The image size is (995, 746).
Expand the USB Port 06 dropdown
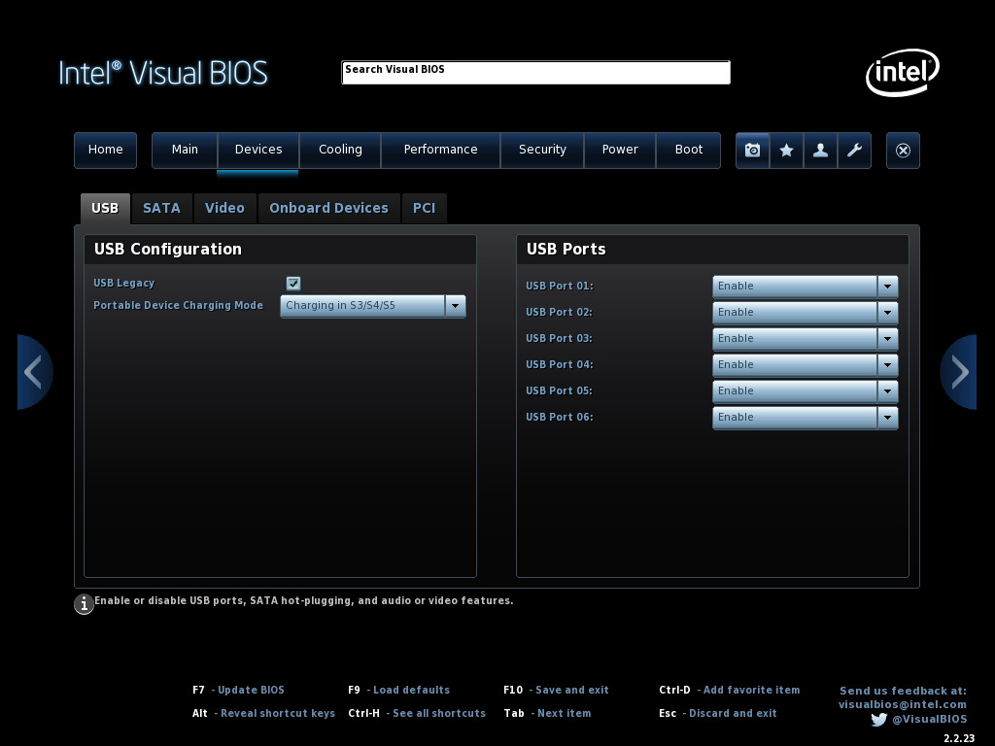[886, 418]
